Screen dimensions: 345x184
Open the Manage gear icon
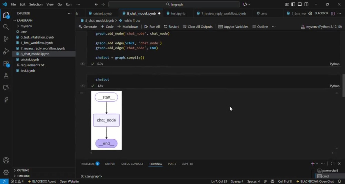pyautogui.click(x=6, y=172)
